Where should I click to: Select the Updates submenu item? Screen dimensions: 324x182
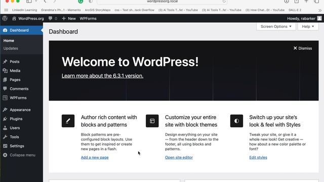[x=11, y=49]
